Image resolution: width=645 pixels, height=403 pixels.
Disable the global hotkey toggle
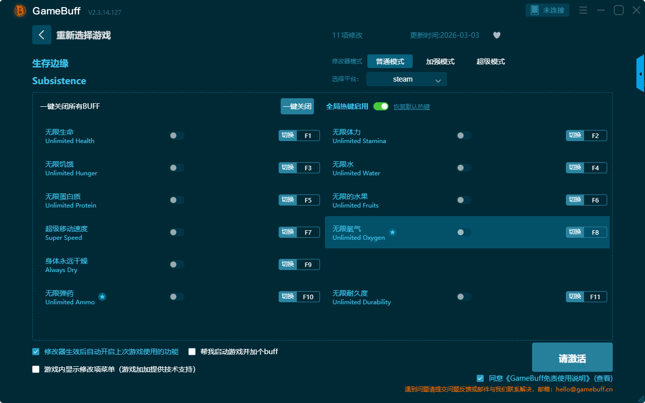381,106
